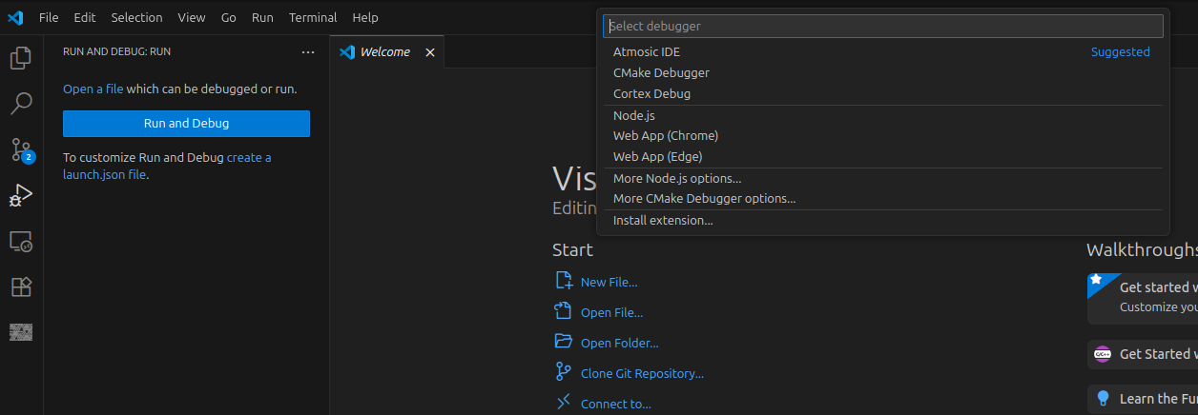Open the Remote Explorer icon
Image resolution: width=1198 pixels, height=415 pixels.
[21, 242]
